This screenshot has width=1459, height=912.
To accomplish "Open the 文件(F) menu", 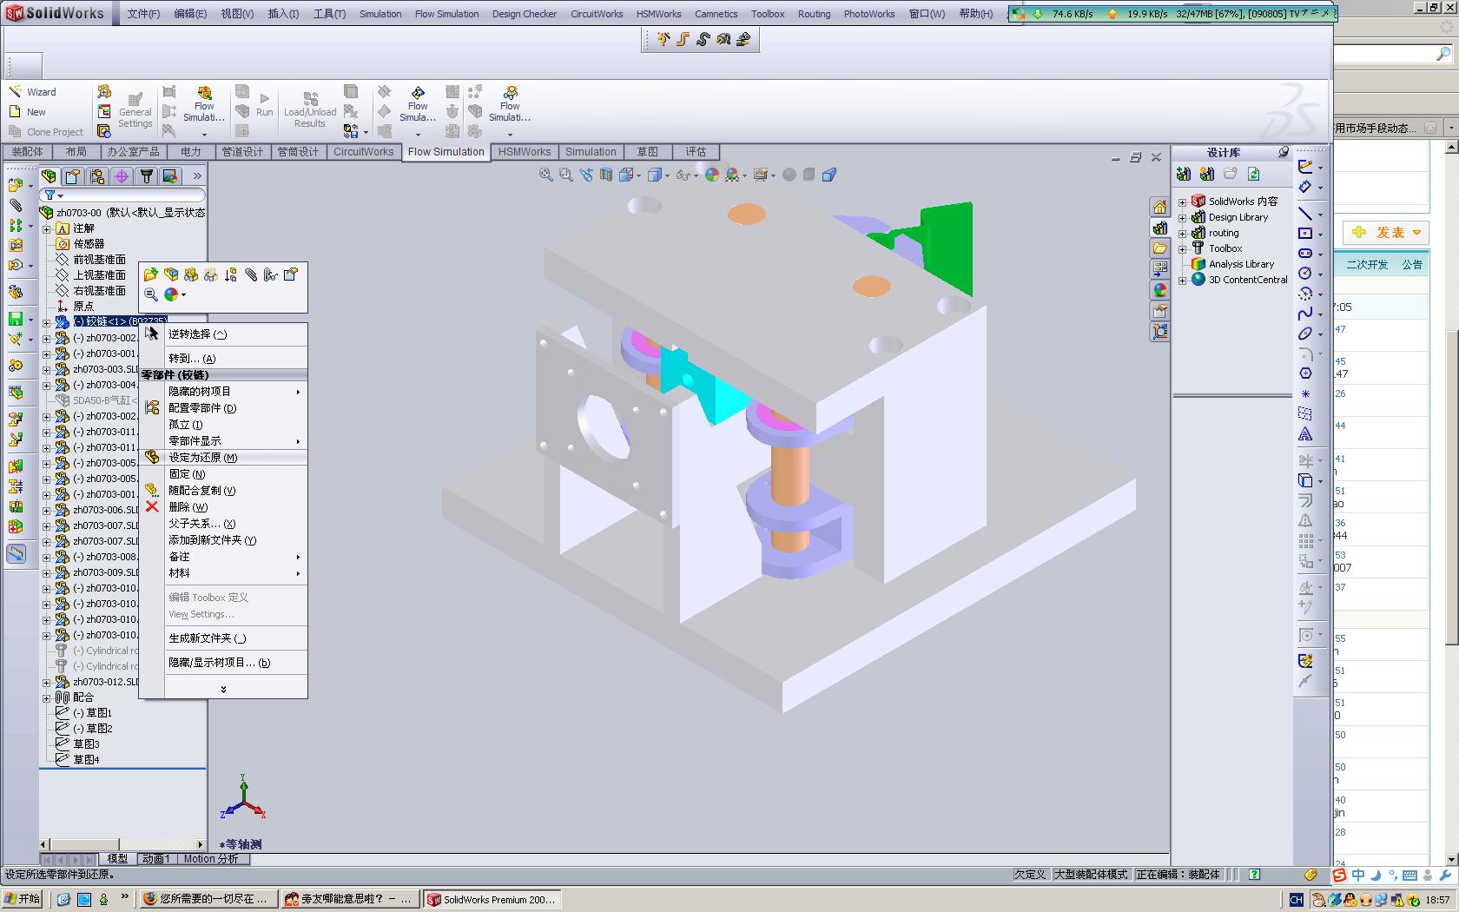I will pos(143,14).
